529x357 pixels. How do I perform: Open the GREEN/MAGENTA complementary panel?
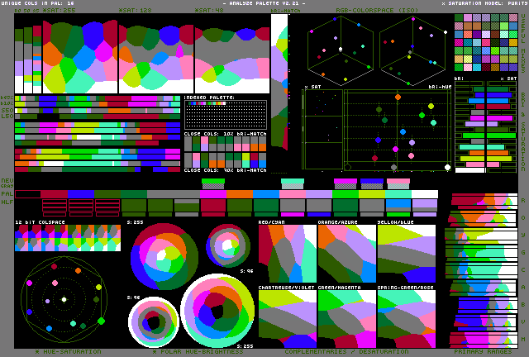click(347, 319)
